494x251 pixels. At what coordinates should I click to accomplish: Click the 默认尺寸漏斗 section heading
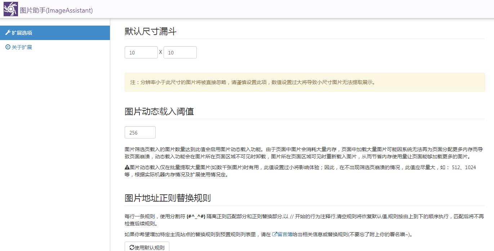[x=150, y=31]
